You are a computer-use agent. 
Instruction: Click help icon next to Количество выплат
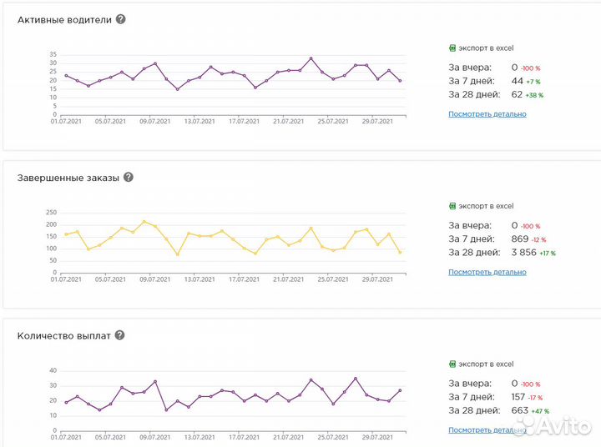(119, 335)
